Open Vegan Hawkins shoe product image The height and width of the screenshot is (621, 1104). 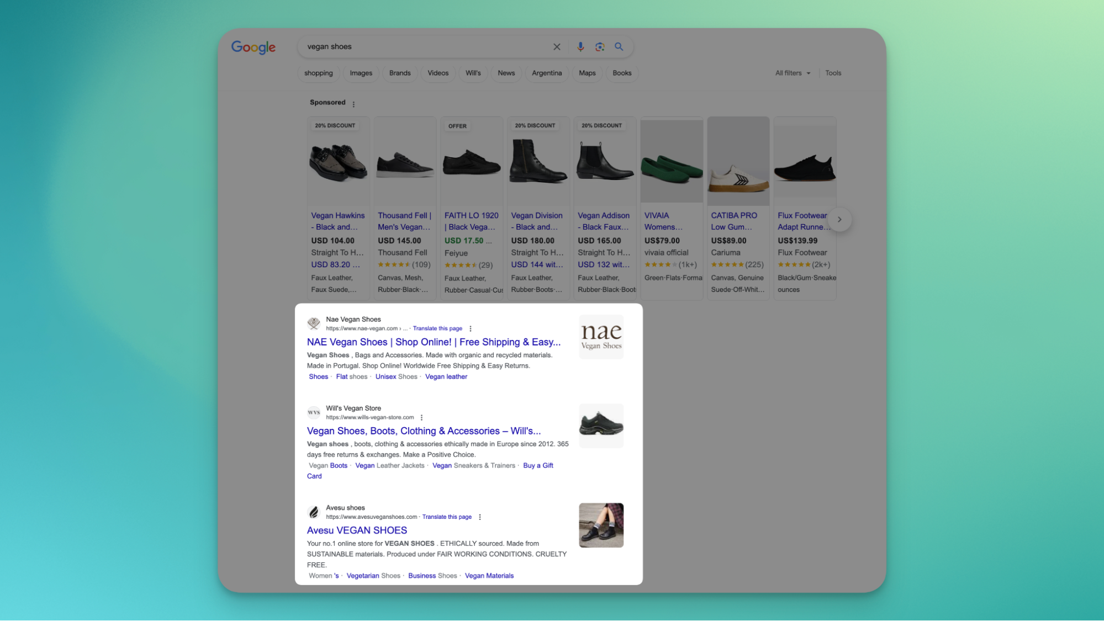click(x=338, y=161)
